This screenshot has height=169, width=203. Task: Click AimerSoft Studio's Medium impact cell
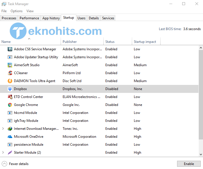click(140, 65)
